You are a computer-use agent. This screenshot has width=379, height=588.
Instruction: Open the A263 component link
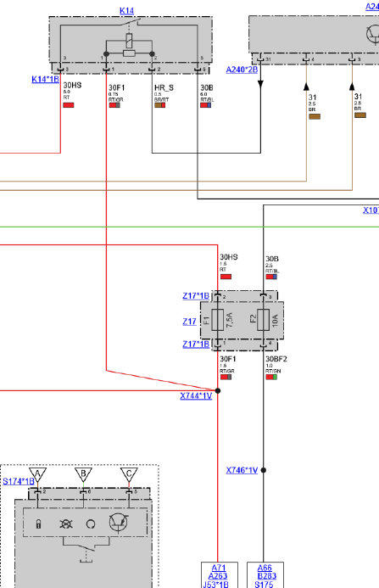218,576
